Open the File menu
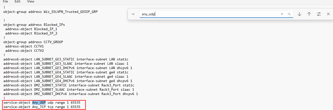Screen dimensions: 333x110 pyautogui.click(x=5, y=2)
